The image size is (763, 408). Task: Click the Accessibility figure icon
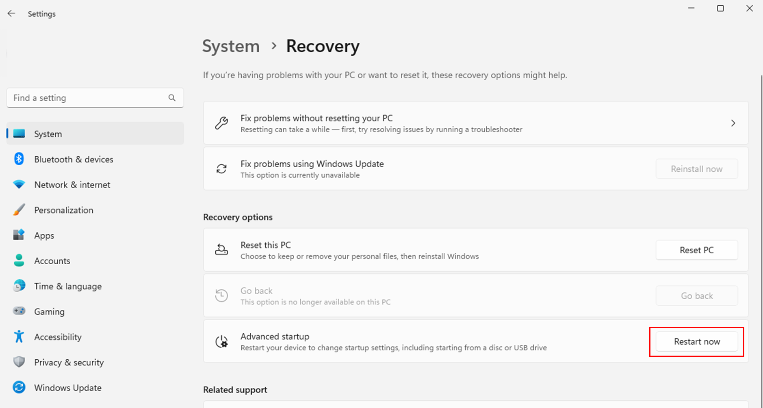point(19,337)
